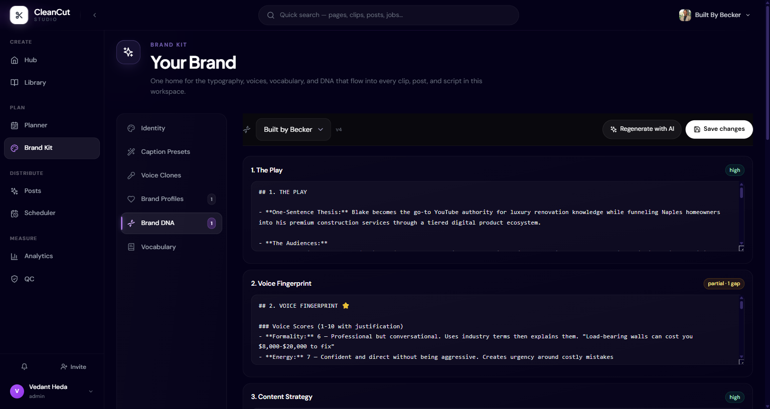The image size is (770, 409).
Task: Select Brand Kit in the sidebar
Action: pos(52,148)
